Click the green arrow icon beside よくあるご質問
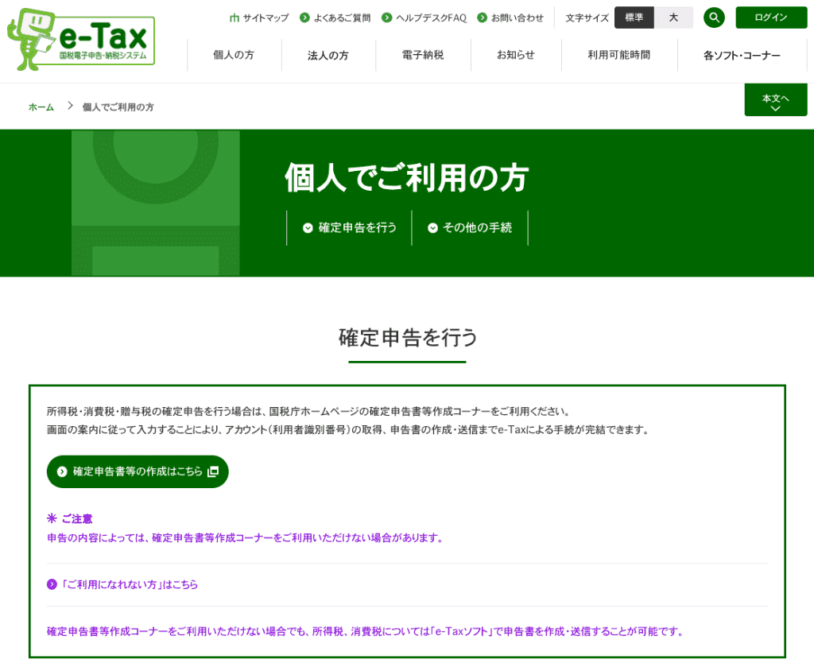The image size is (814, 667). [x=303, y=17]
